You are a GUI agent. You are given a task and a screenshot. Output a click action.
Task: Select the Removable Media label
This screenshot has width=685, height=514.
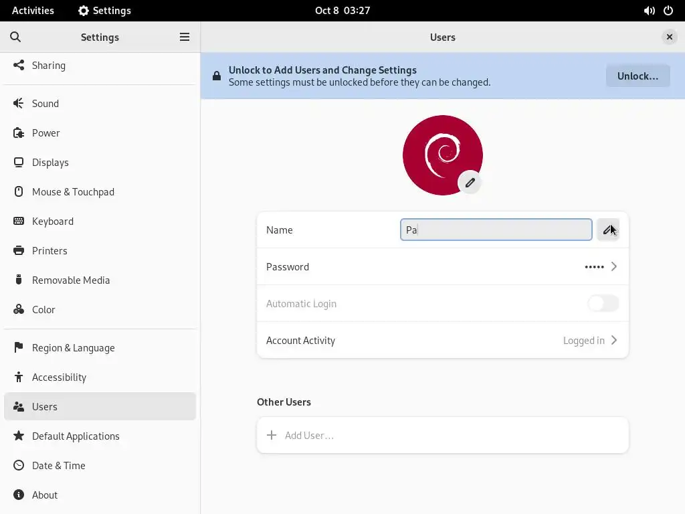click(71, 280)
